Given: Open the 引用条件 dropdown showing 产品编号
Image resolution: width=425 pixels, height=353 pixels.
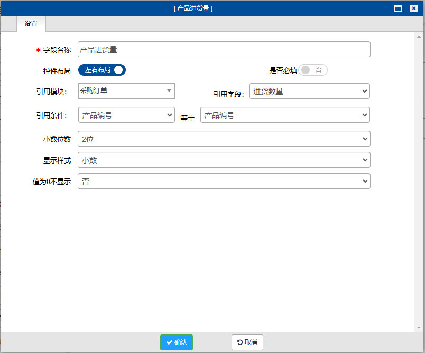Looking at the screenshot, I should (126, 115).
